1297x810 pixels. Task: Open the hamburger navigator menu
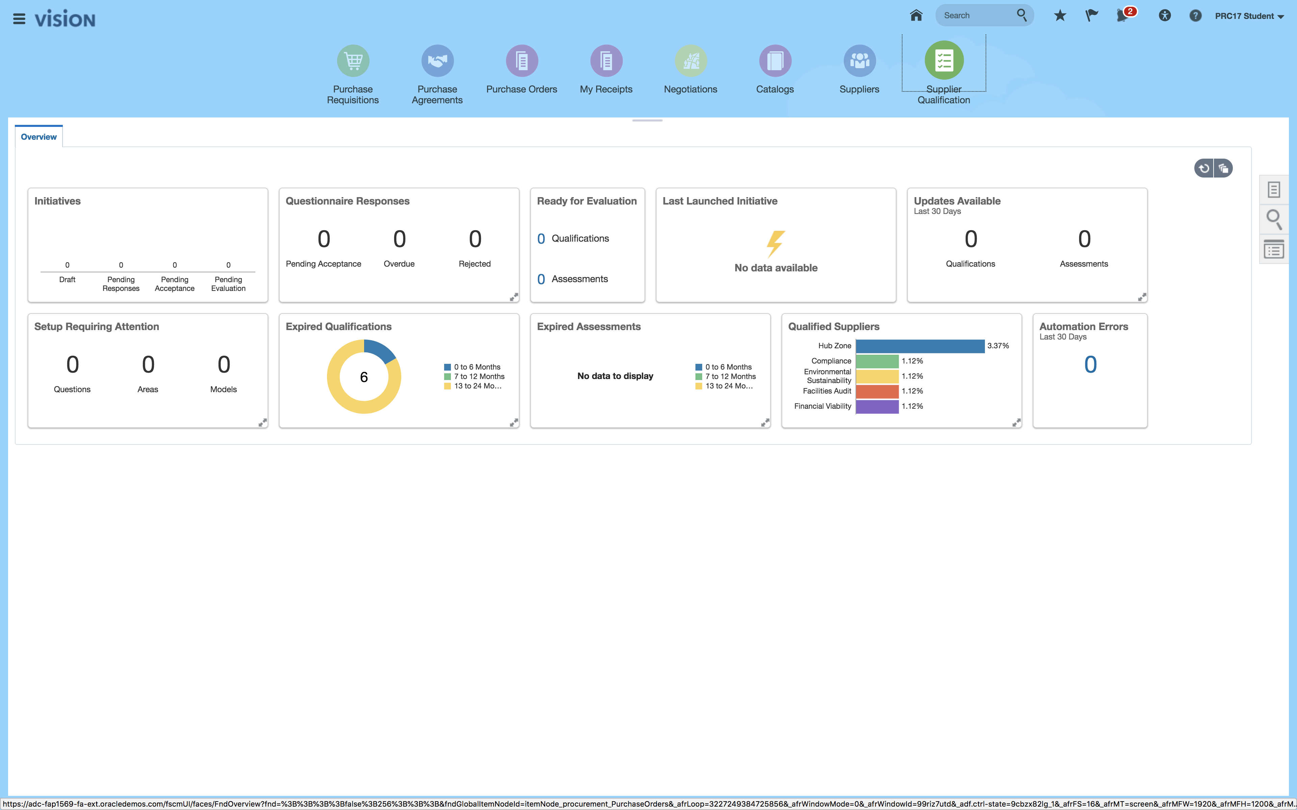[x=19, y=19]
